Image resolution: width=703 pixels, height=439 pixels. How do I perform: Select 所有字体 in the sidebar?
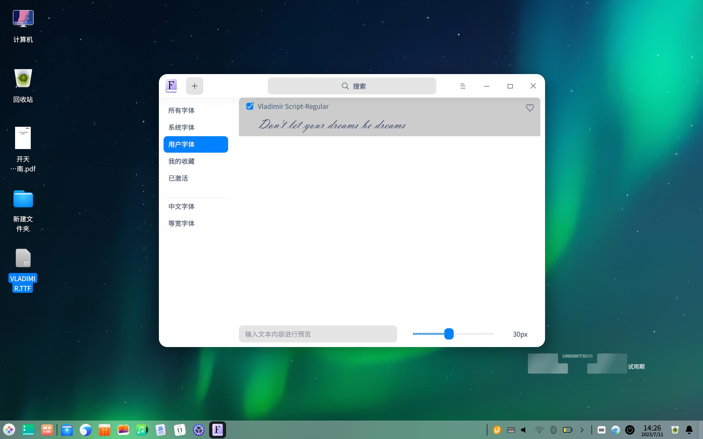181,110
